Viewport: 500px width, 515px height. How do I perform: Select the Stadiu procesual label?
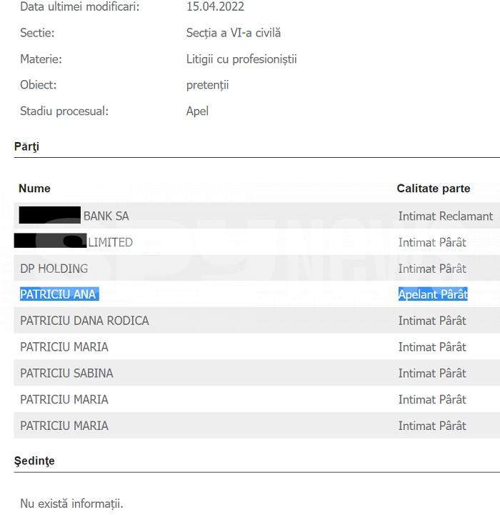coord(64,111)
